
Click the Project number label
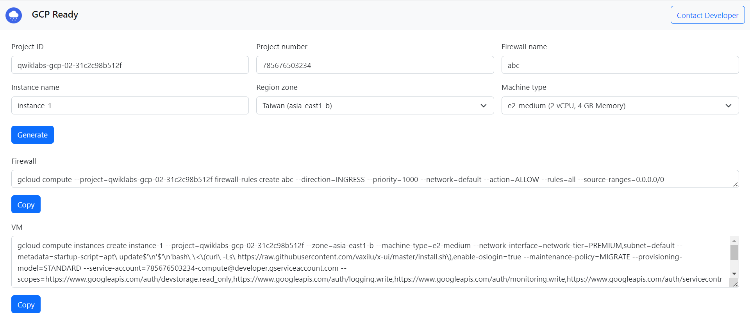pos(282,46)
